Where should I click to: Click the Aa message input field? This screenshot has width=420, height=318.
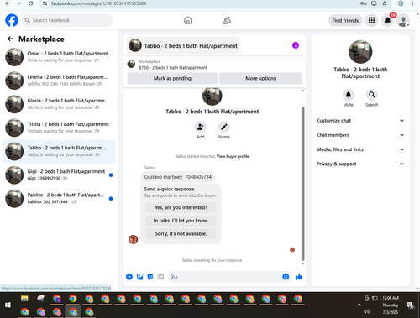coord(225,277)
